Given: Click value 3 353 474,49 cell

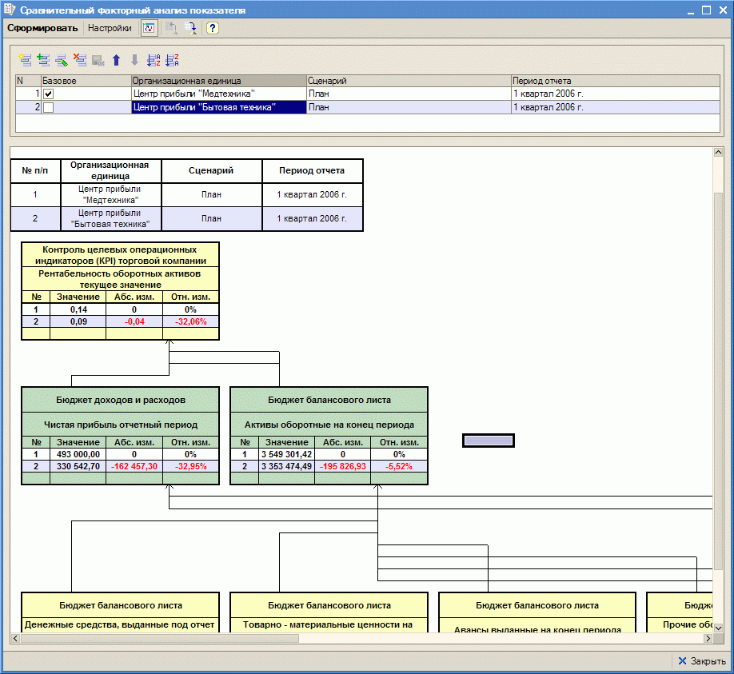Looking at the screenshot, I should pos(286,466).
